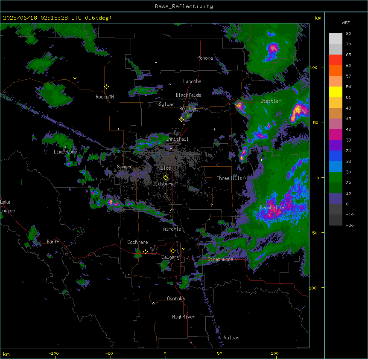Click the yellow diamond marker between Olds and Didsbury

(x=166, y=178)
